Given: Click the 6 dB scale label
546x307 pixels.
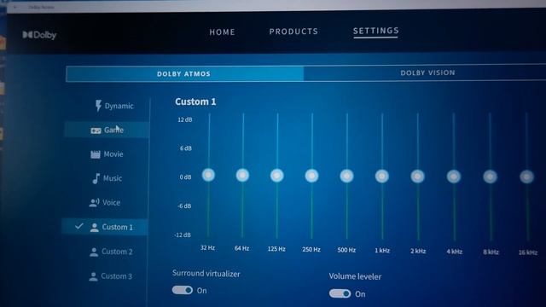Looking at the screenshot, I should click(186, 148).
